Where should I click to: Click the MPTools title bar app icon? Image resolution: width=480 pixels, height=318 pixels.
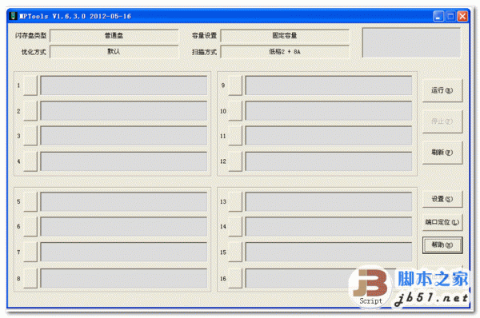click(x=13, y=16)
